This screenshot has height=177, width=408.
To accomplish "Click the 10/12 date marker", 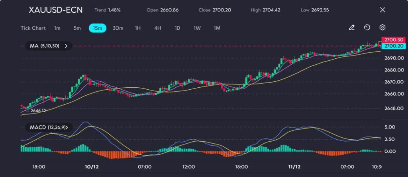I will coord(92,167).
